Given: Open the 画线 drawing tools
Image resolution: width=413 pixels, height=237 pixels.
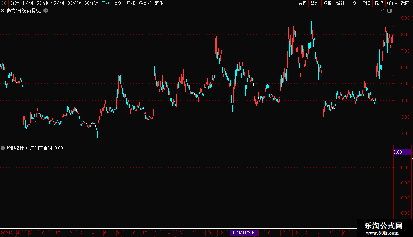Looking at the screenshot, I should (353, 3).
